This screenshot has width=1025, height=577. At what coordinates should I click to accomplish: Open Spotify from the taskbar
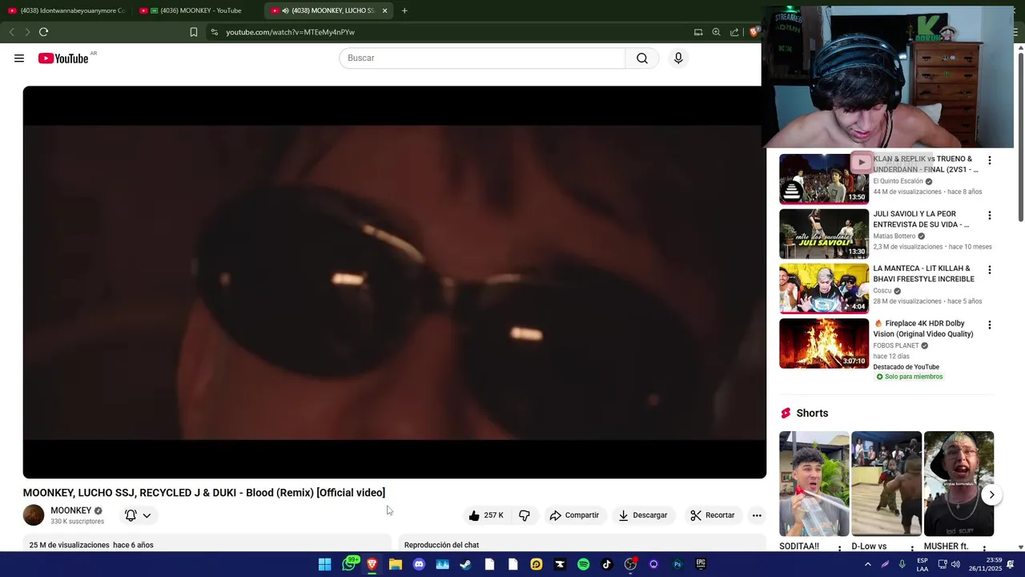[583, 564]
